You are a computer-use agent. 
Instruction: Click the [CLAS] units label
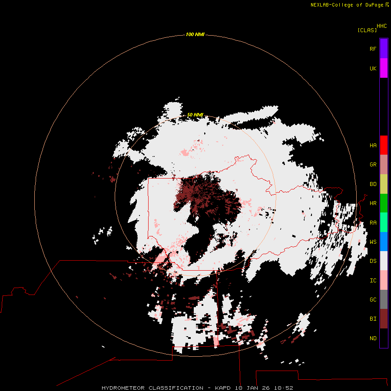[x=367, y=30]
